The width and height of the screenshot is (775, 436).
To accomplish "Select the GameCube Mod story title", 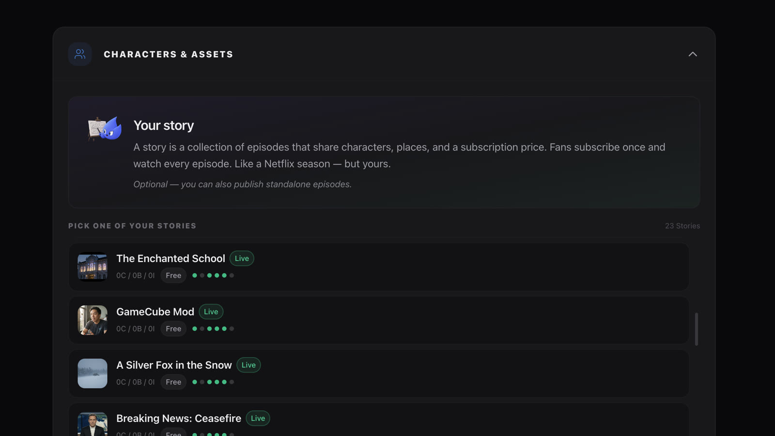I will (x=155, y=311).
